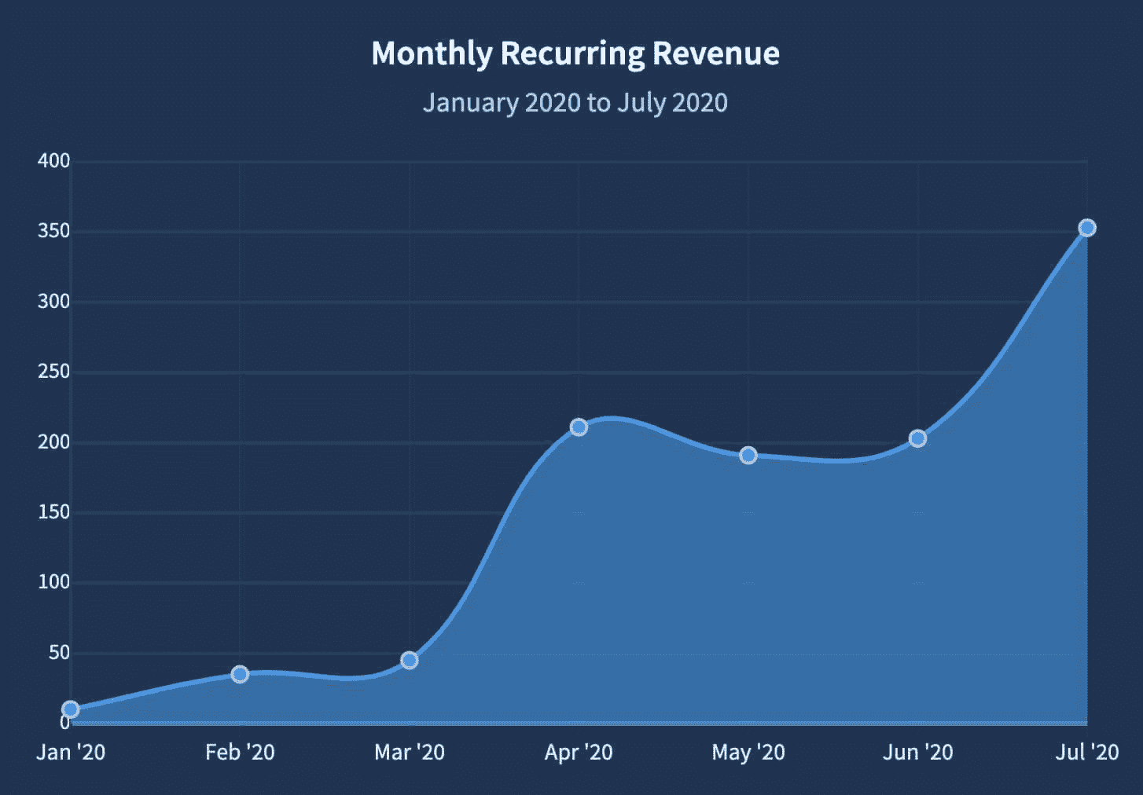The height and width of the screenshot is (795, 1143).
Task: Select the Feb '20 data point on the line
Action: pyautogui.click(x=240, y=674)
